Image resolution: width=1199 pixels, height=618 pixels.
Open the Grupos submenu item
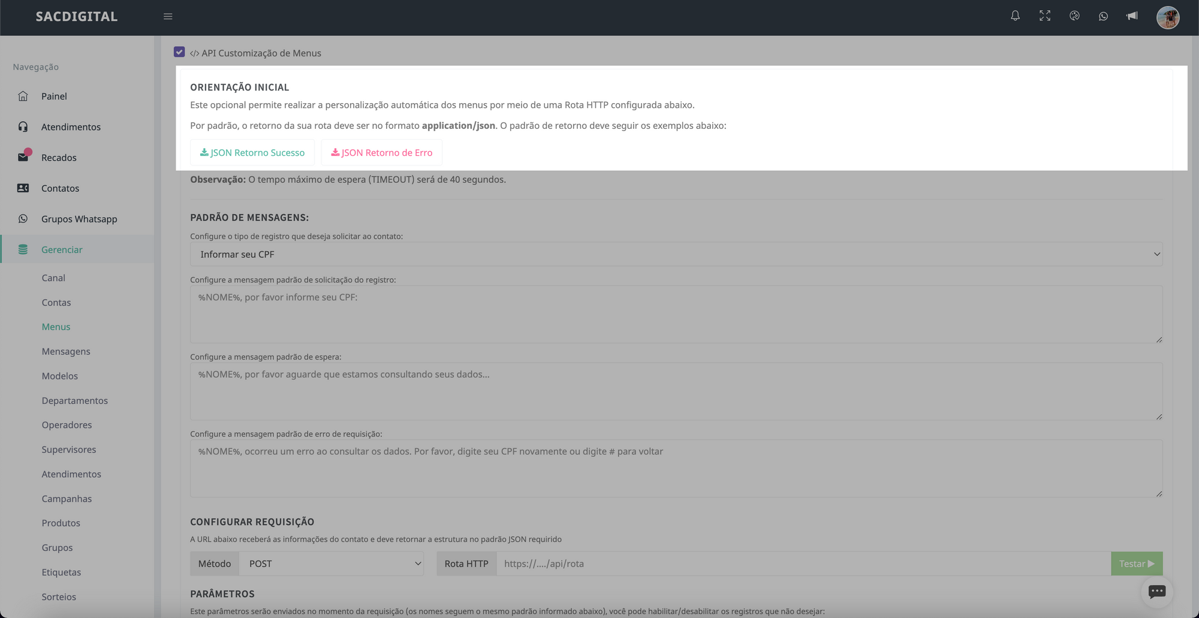(x=57, y=547)
